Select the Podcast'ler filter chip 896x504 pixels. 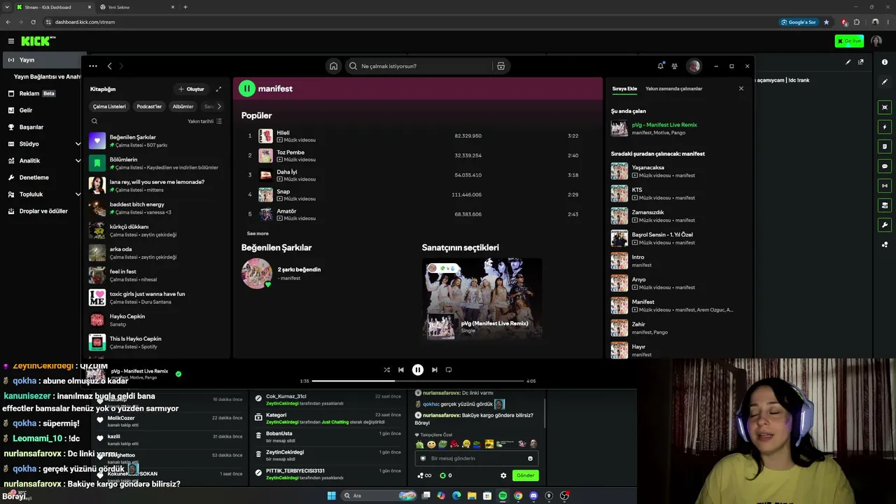(x=149, y=106)
